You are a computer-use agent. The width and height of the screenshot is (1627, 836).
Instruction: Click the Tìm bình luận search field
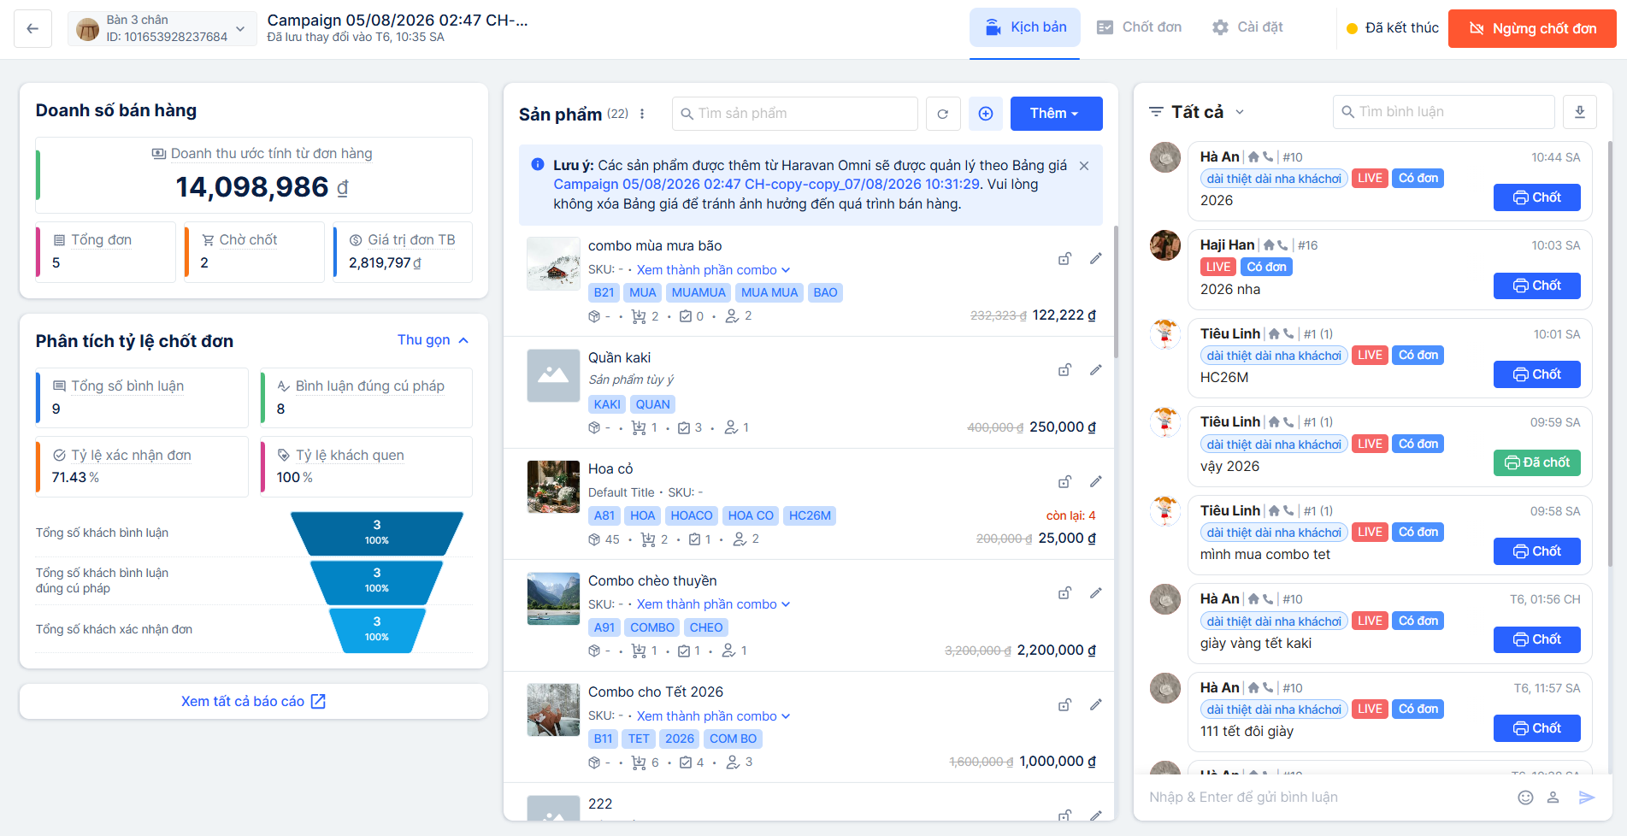tap(1443, 112)
